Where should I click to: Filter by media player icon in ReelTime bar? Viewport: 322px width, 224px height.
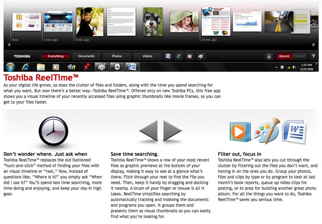click(x=189, y=56)
